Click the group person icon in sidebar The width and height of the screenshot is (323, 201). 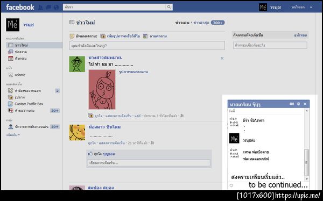pos(11,127)
